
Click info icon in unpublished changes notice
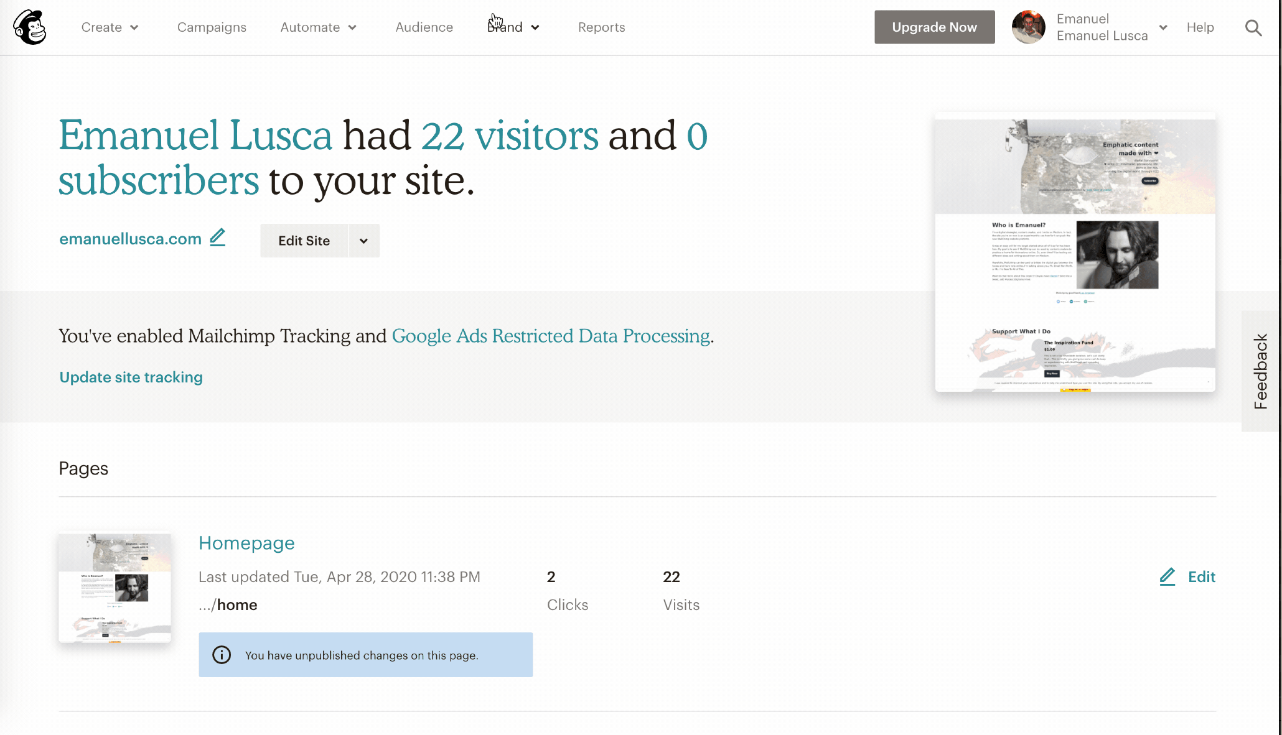[x=222, y=655]
